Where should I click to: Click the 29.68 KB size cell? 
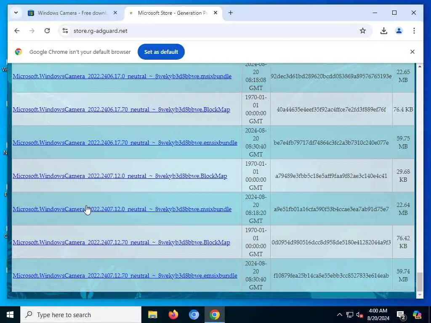403,176
